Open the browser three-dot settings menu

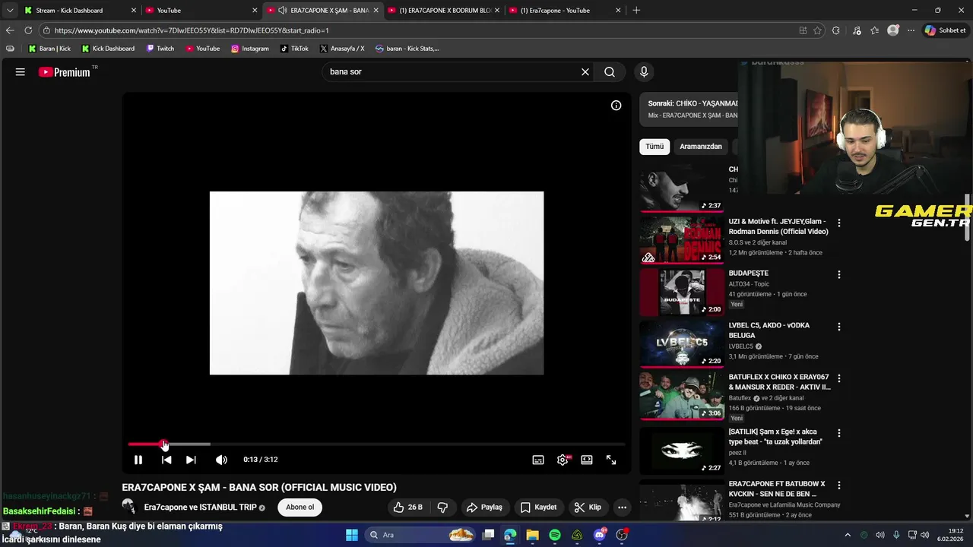[911, 30]
